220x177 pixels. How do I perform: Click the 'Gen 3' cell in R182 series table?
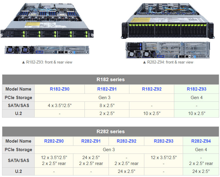click(x=104, y=97)
